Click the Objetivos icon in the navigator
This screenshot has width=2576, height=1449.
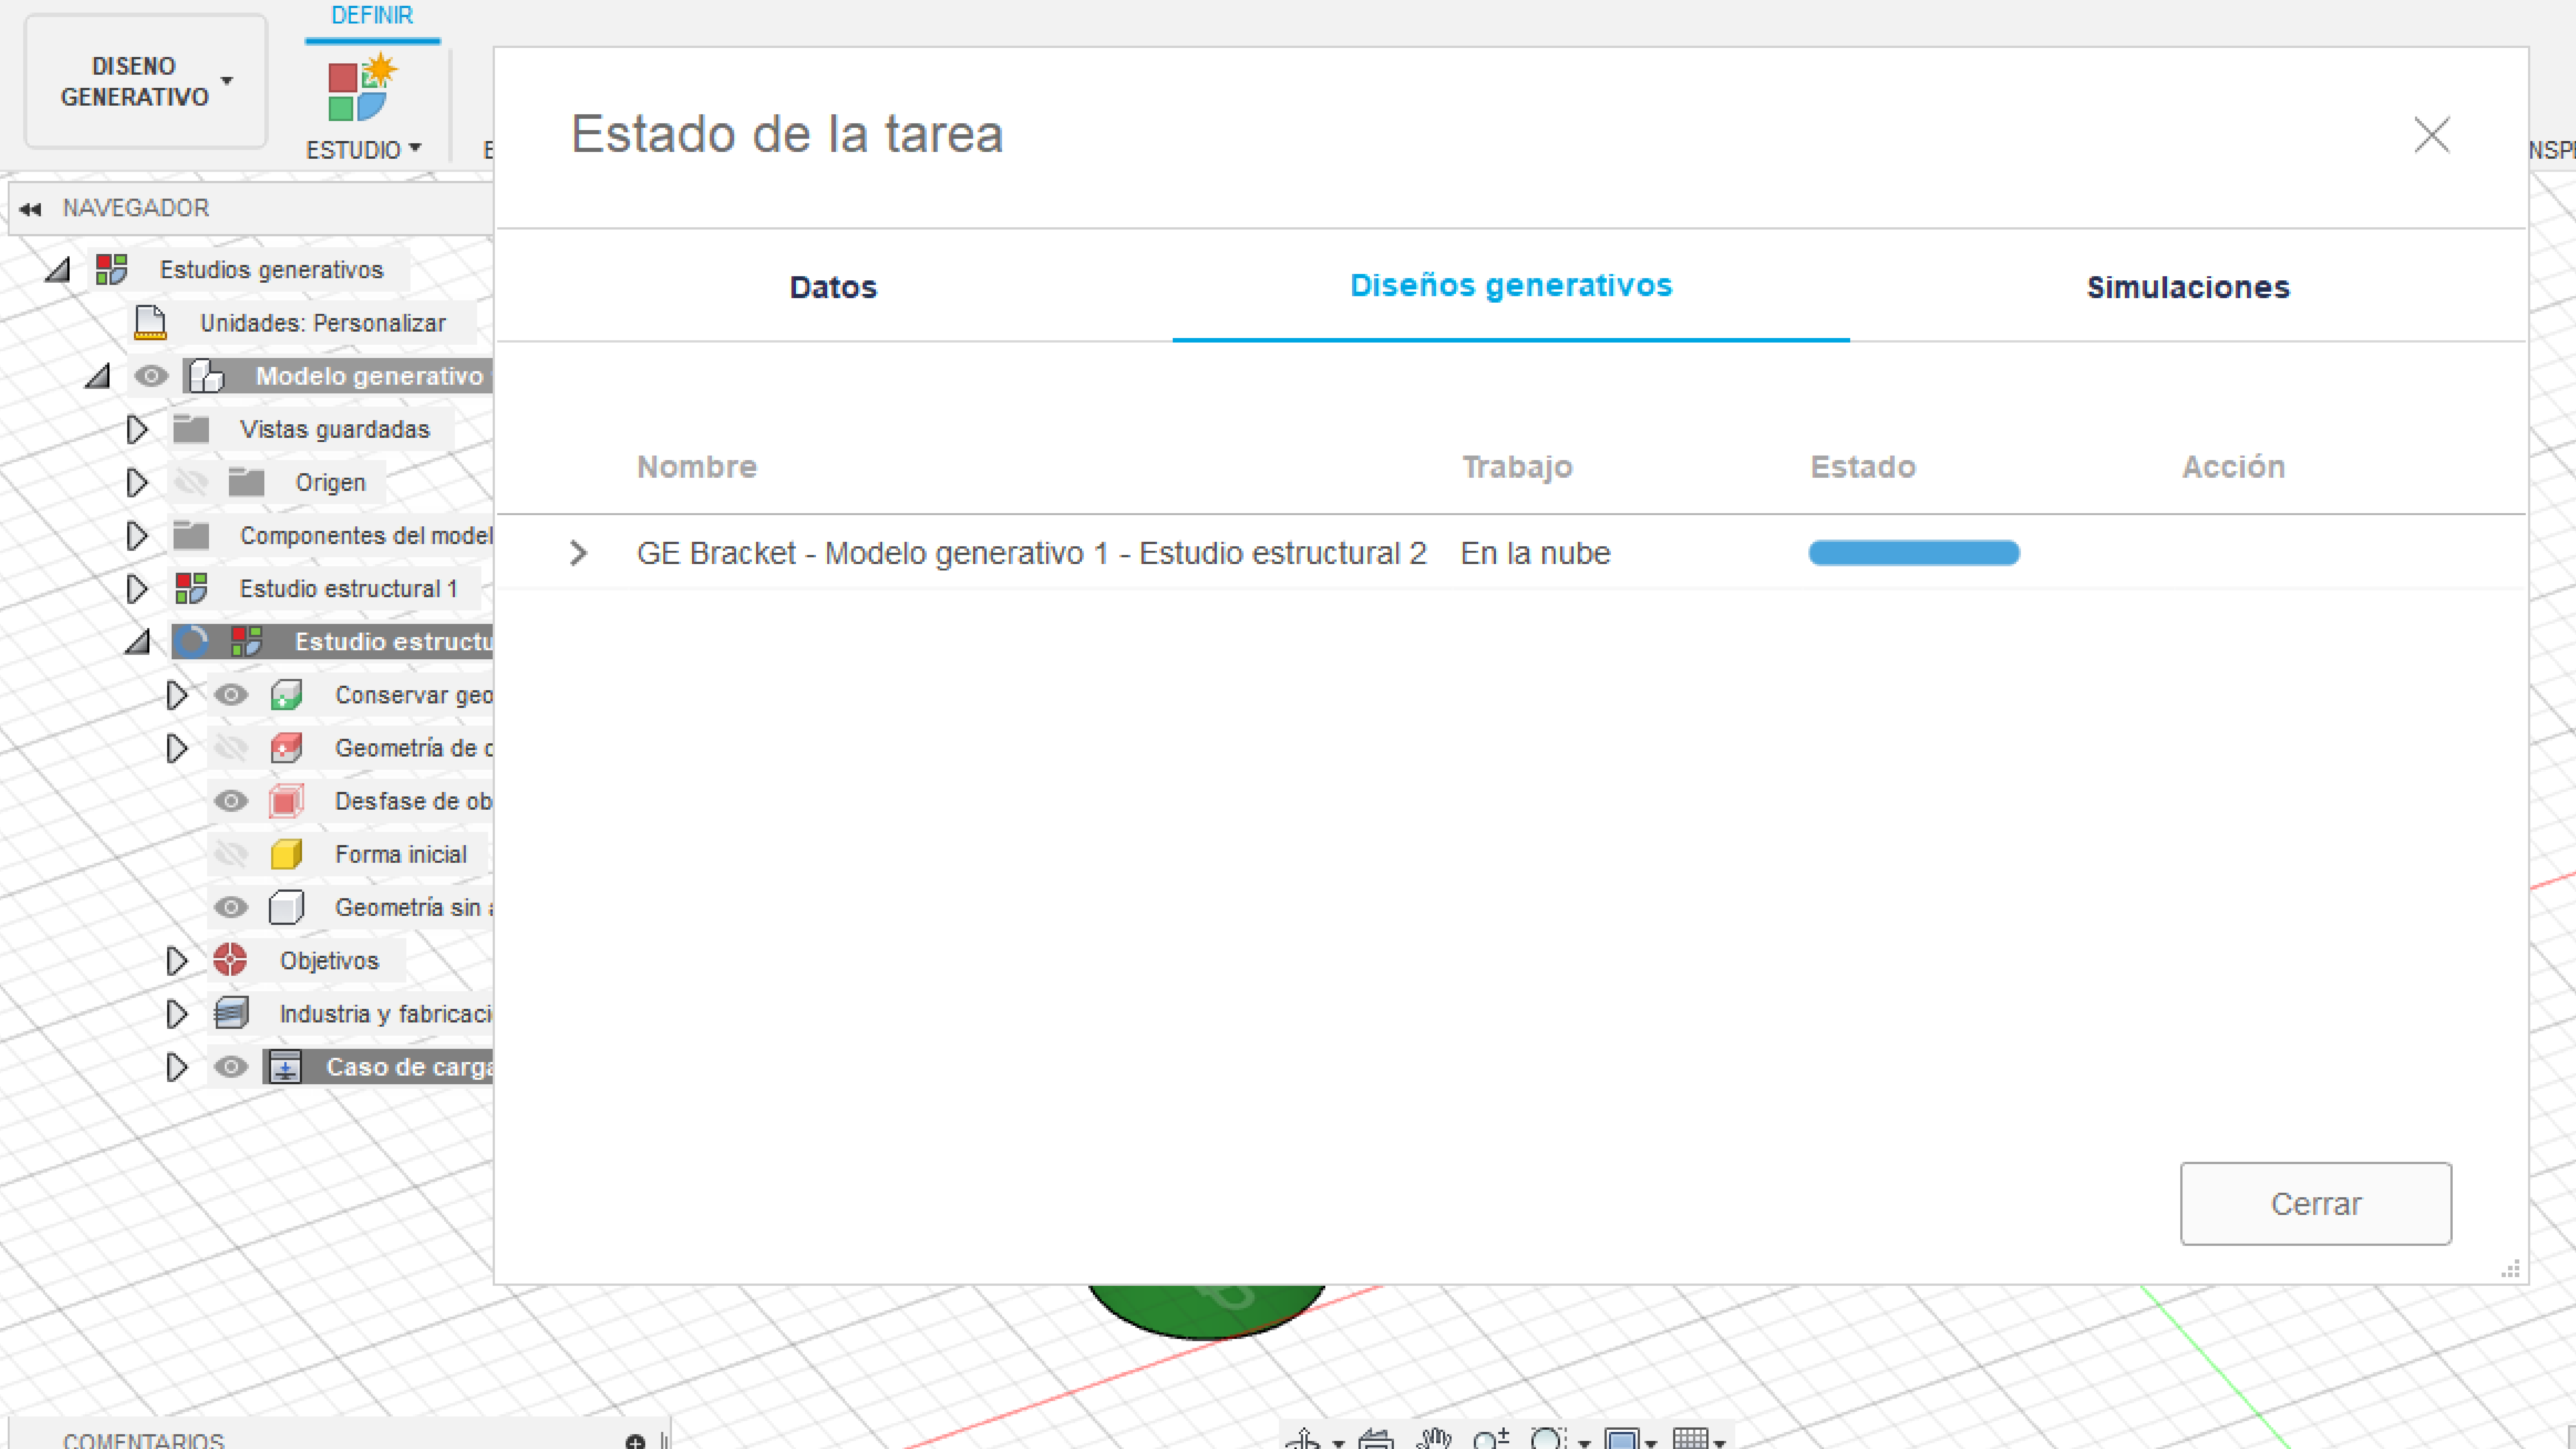231,960
